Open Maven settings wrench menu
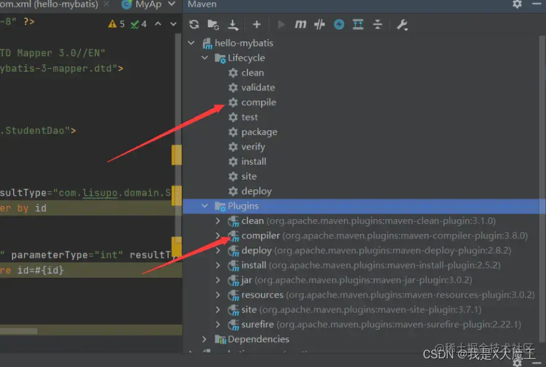 pos(402,25)
